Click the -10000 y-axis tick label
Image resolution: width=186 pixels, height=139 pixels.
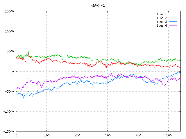[8, 111]
